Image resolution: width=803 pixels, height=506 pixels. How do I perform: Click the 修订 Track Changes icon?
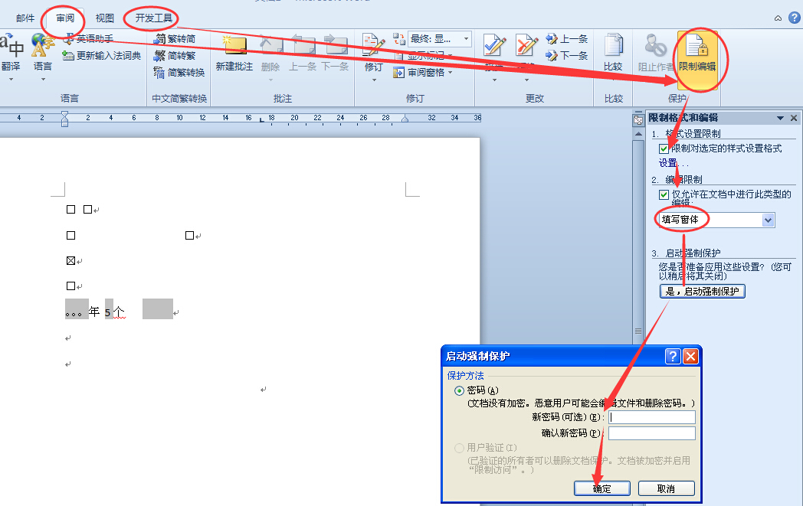373,47
